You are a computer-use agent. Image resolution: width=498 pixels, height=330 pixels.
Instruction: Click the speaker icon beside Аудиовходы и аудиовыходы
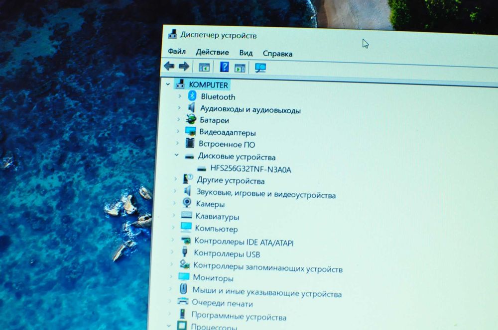point(191,107)
